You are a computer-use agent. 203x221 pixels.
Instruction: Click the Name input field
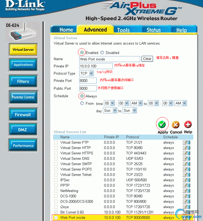click(x=110, y=59)
